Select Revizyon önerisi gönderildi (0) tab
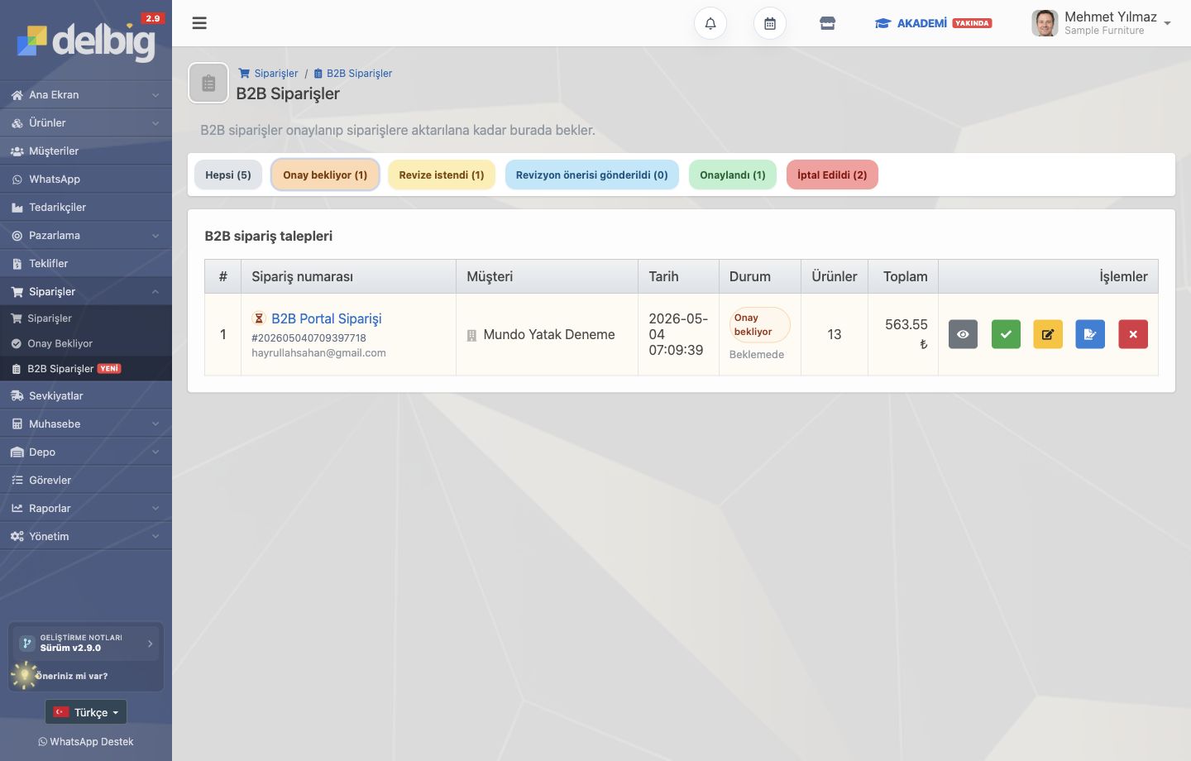 (592, 175)
